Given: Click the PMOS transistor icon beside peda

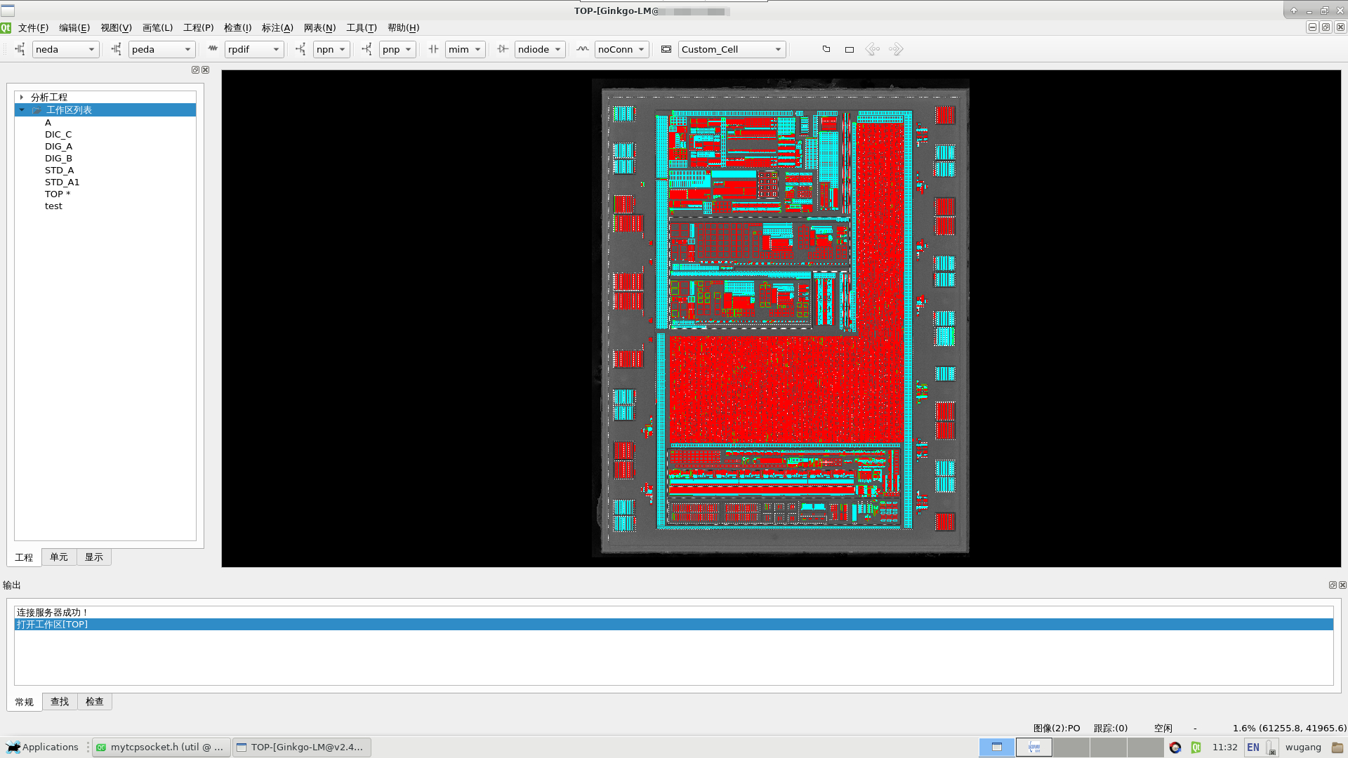Looking at the screenshot, I should [116, 49].
